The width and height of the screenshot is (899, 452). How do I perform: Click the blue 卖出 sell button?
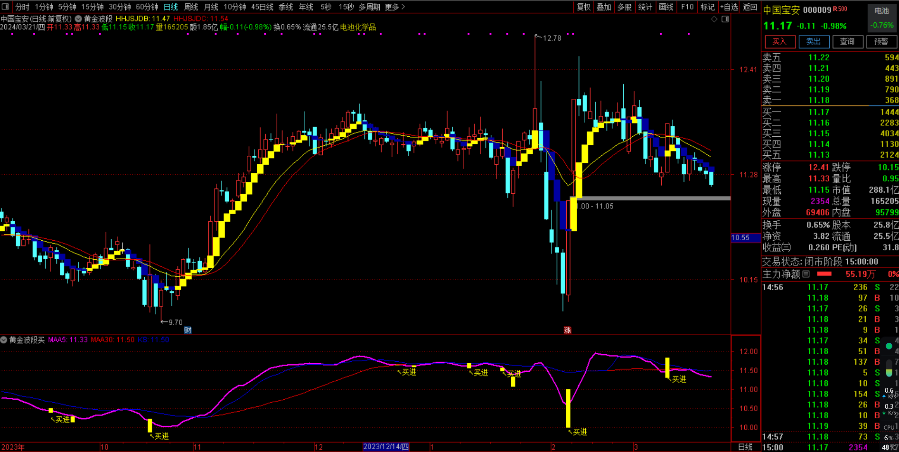814,42
